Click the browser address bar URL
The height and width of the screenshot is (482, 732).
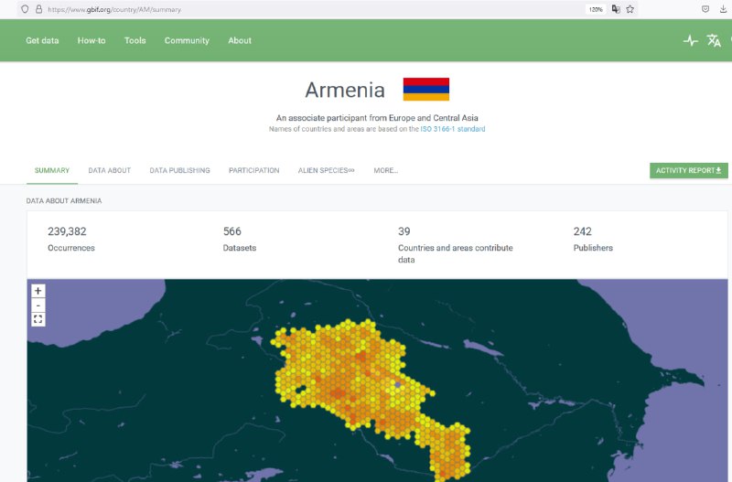coord(114,9)
